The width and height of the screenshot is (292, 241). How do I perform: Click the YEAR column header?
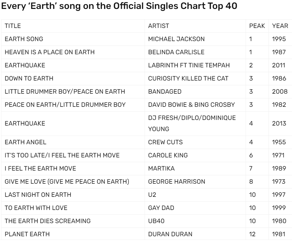(x=280, y=26)
